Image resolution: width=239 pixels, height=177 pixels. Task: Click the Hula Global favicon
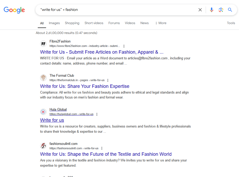pyautogui.click(x=43, y=112)
